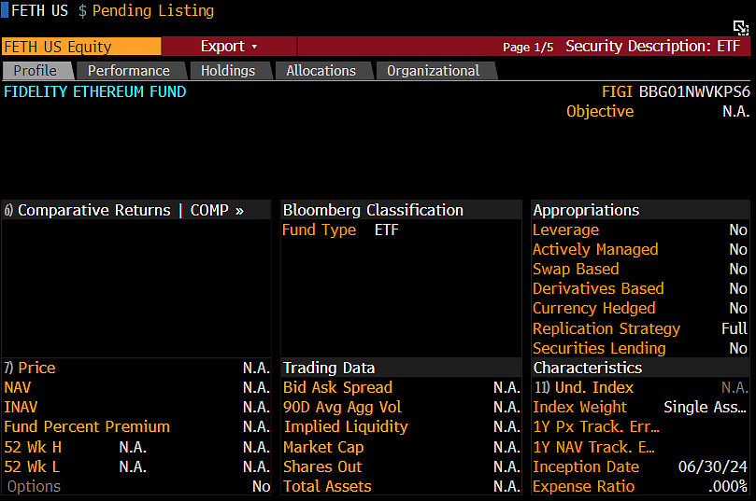Click the ETF fund type value

pyautogui.click(x=387, y=230)
